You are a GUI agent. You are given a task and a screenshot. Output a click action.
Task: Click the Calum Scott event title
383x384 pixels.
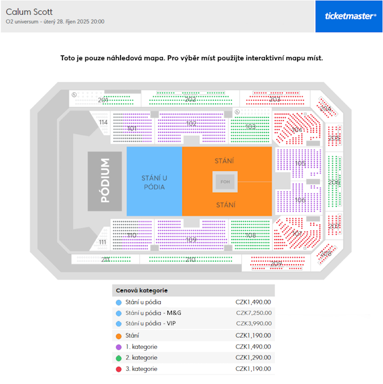click(29, 12)
